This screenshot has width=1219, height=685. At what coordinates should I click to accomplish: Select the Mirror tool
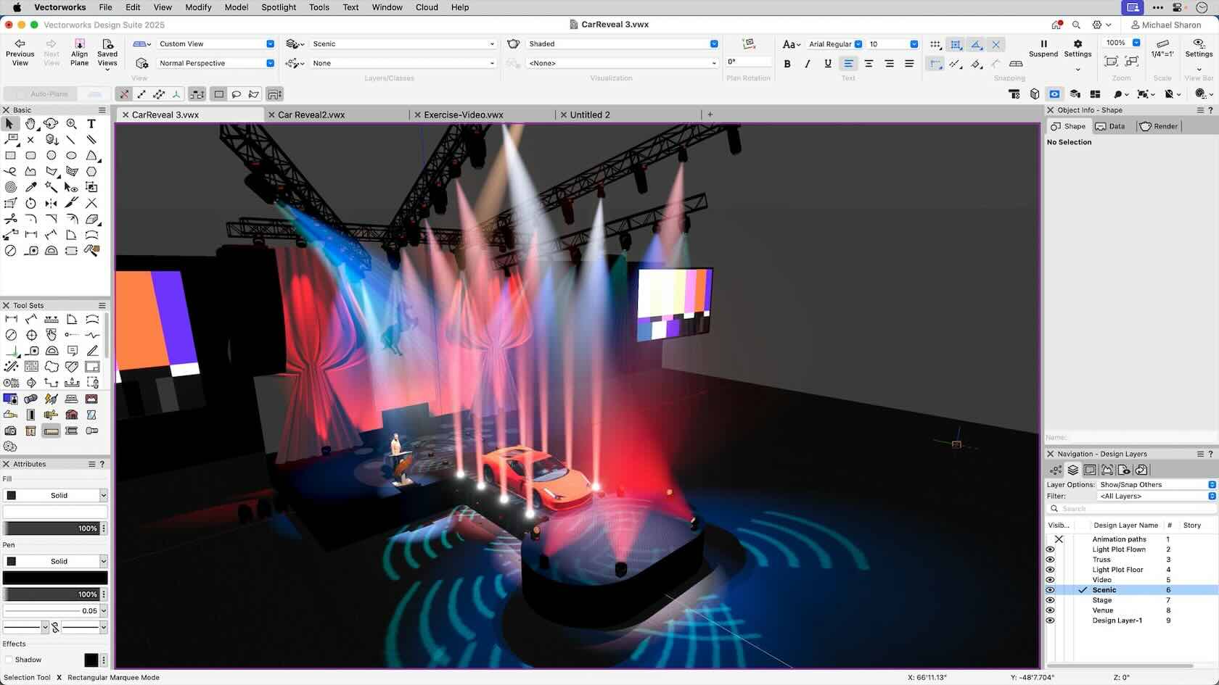pyautogui.click(x=51, y=203)
